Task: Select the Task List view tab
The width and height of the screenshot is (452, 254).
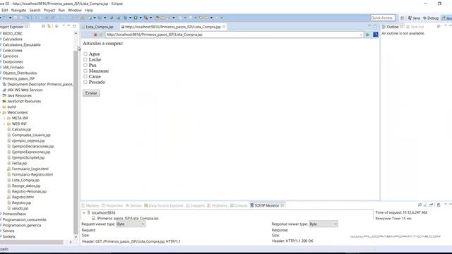Action: [x=415, y=27]
